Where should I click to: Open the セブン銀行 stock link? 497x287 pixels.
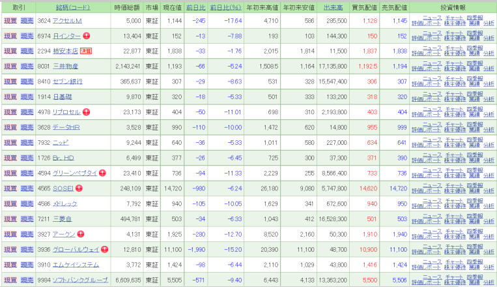68,82
